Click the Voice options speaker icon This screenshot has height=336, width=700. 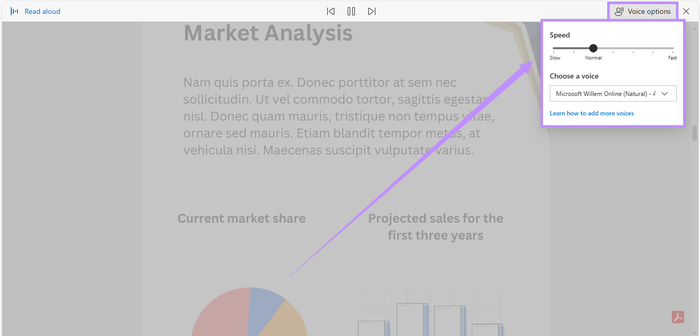619,11
